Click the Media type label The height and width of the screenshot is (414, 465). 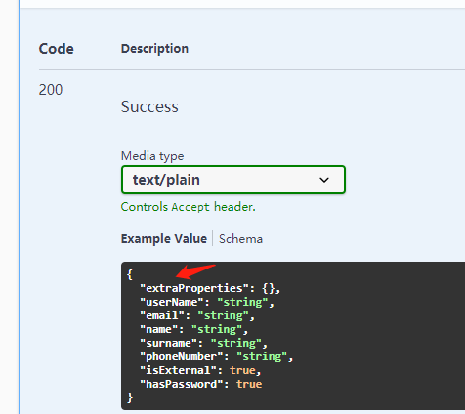[x=152, y=156]
